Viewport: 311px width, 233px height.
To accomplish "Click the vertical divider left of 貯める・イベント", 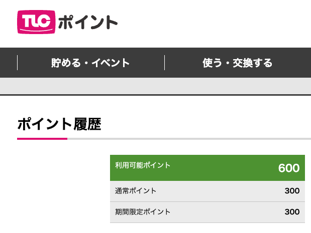I will (x=18, y=63).
